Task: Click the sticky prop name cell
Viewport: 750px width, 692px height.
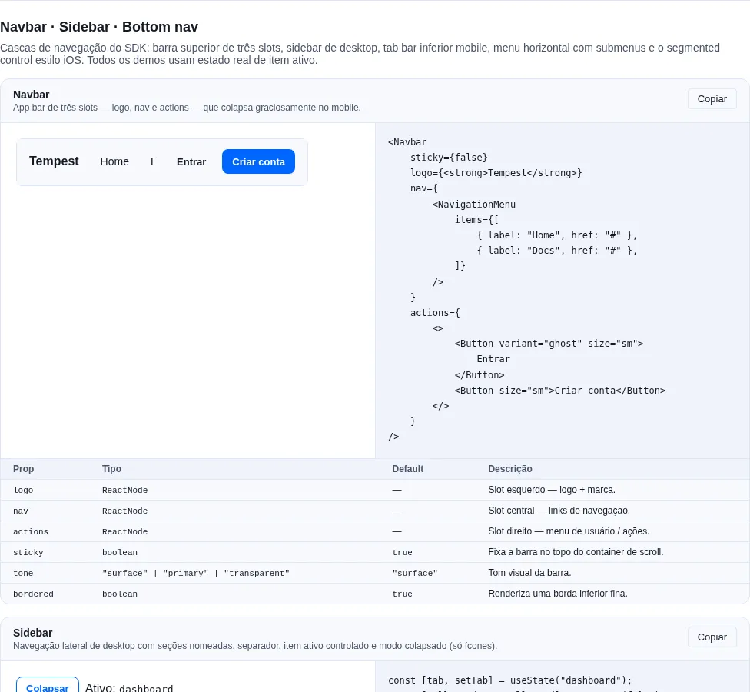Action: 28,552
